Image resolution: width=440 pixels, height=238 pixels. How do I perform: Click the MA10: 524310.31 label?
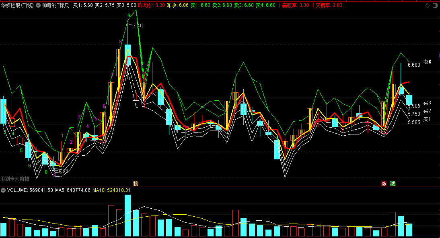tap(111, 190)
